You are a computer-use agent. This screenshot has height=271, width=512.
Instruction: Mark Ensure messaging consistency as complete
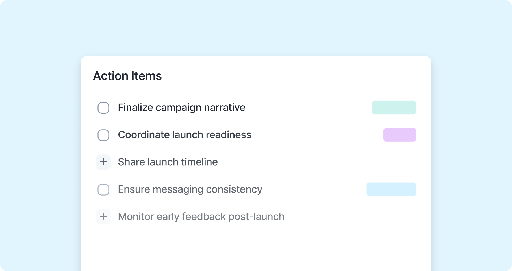[x=103, y=189]
